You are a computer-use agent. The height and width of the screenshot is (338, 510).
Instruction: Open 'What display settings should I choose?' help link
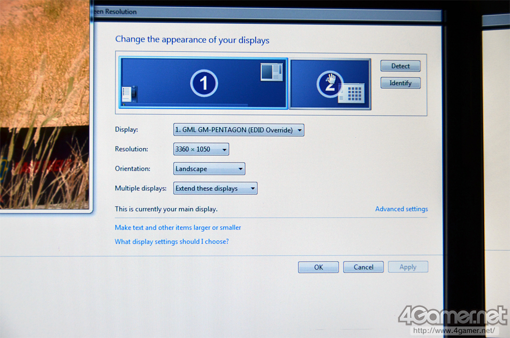pos(171,242)
